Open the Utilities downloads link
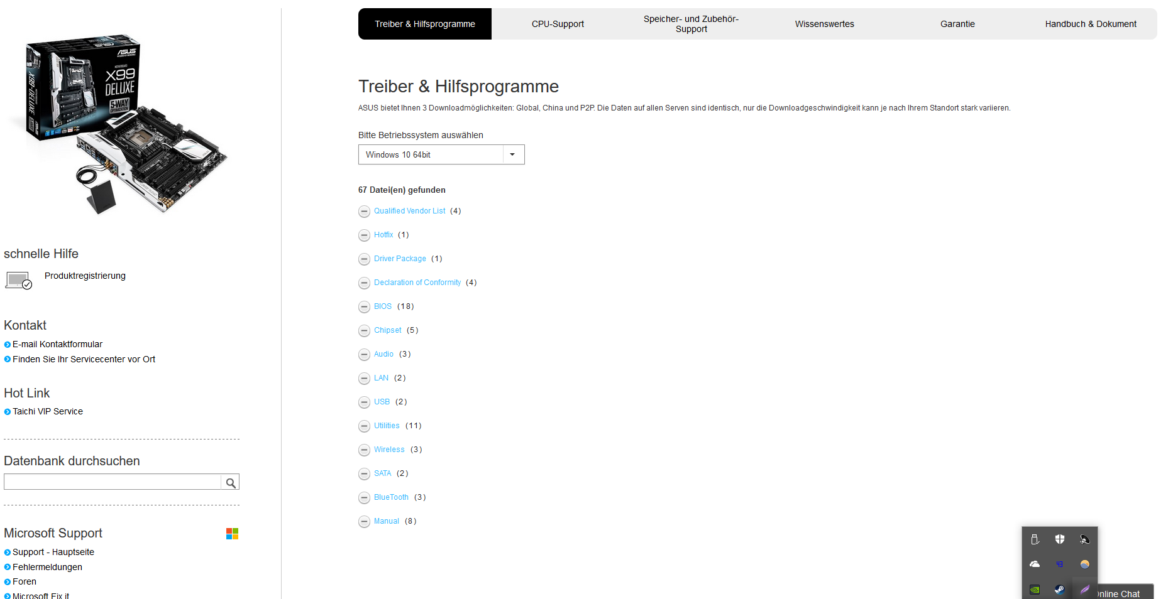The height and width of the screenshot is (599, 1168). (387, 426)
